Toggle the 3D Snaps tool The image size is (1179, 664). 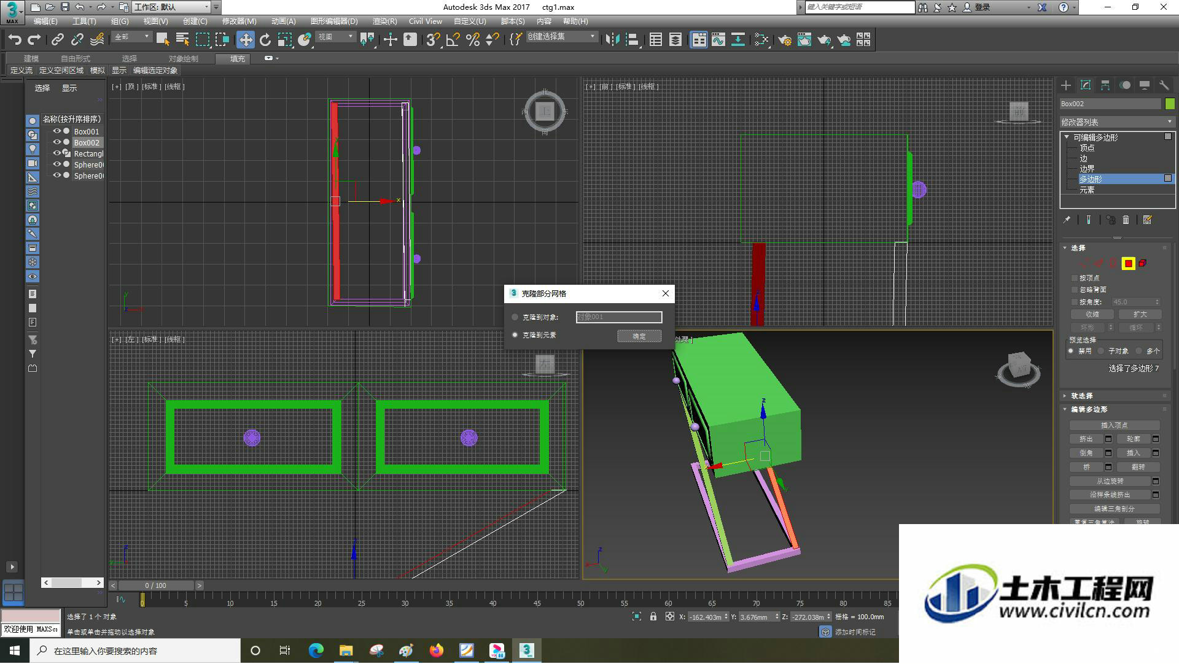[433, 40]
